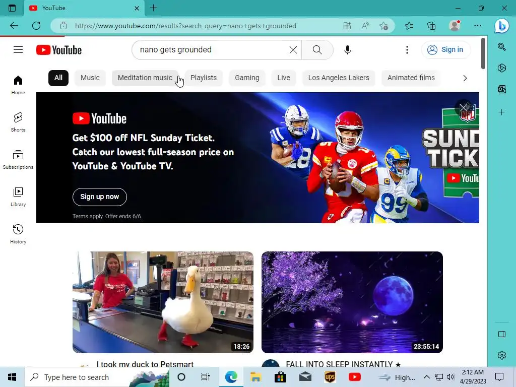The image size is (516, 387).
Task: Start voice search with microphone
Action: pos(348,50)
